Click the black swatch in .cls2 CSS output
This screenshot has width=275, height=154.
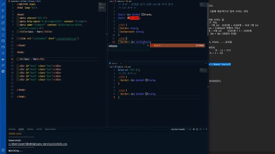(146, 94)
